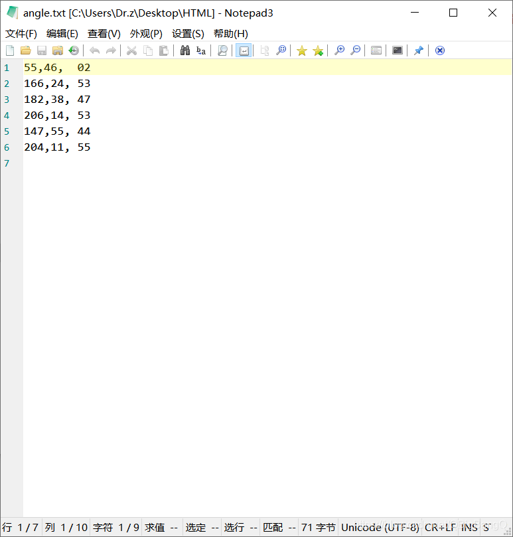The image size is (513, 537).
Task: Open the 查看(V) menu
Action: tap(104, 34)
